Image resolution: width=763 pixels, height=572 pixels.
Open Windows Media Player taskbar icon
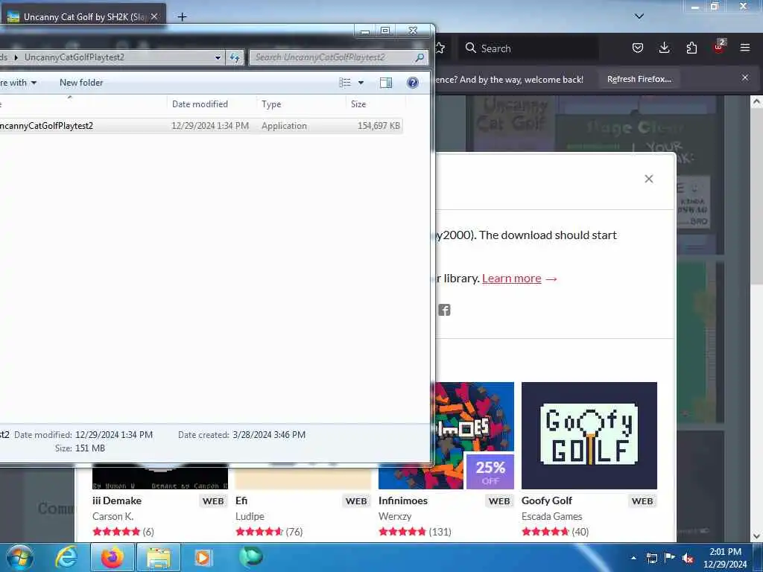(x=203, y=558)
